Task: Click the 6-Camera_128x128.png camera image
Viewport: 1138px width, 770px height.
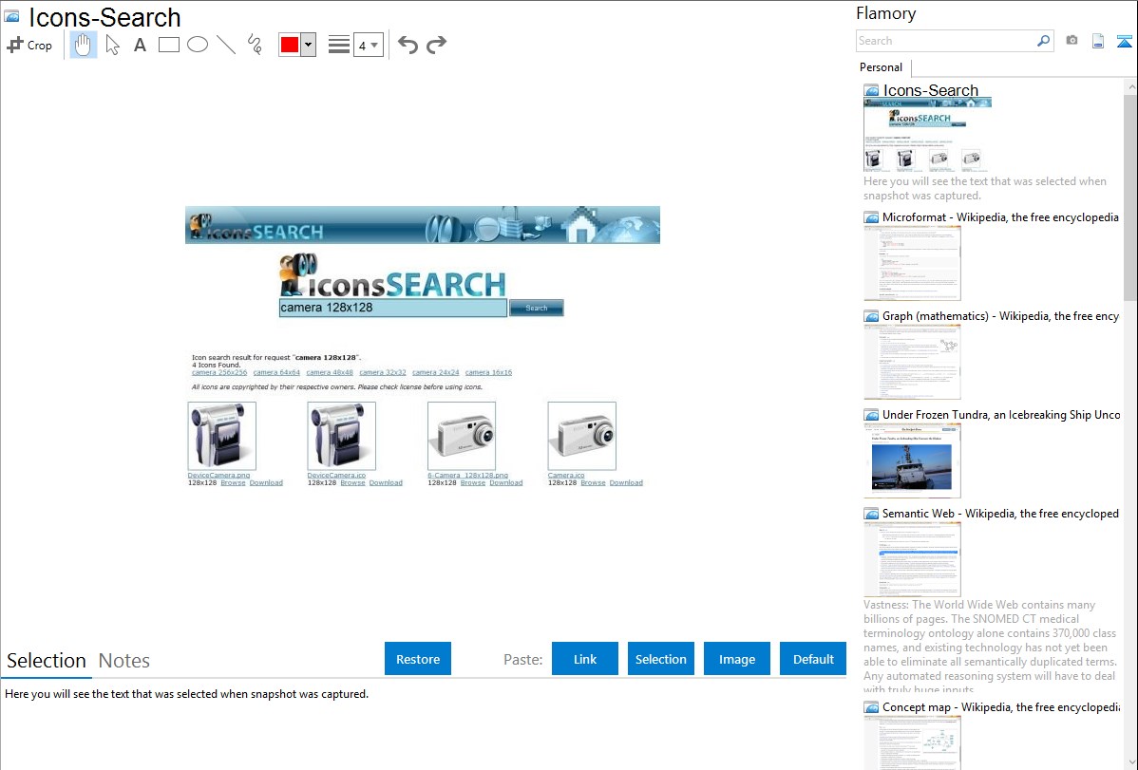Action: [x=462, y=436]
